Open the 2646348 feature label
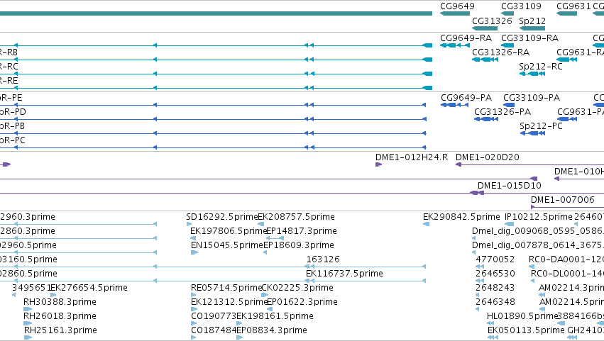 [x=495, y=302]
